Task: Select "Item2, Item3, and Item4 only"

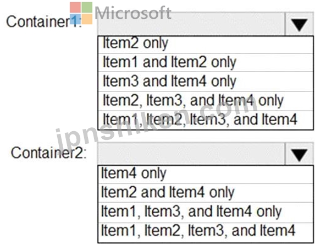Action: pos(206,101)
